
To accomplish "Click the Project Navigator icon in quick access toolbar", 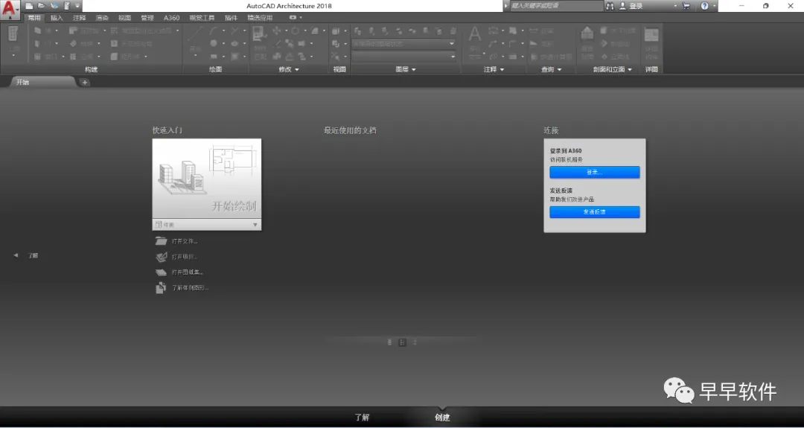I will click(67, 6).
